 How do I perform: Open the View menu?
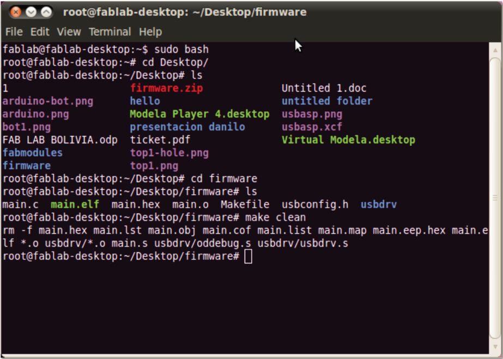coord(69,32)
